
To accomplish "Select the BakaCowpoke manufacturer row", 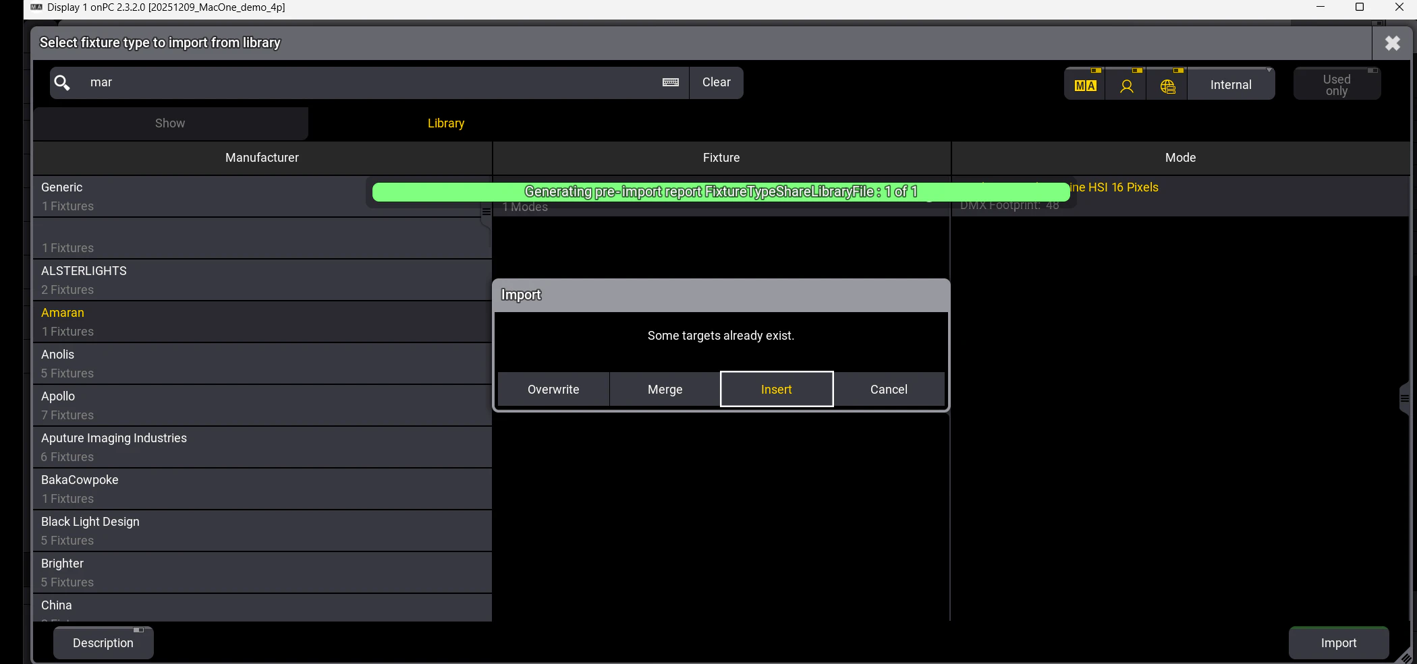I will click(262, 489).
